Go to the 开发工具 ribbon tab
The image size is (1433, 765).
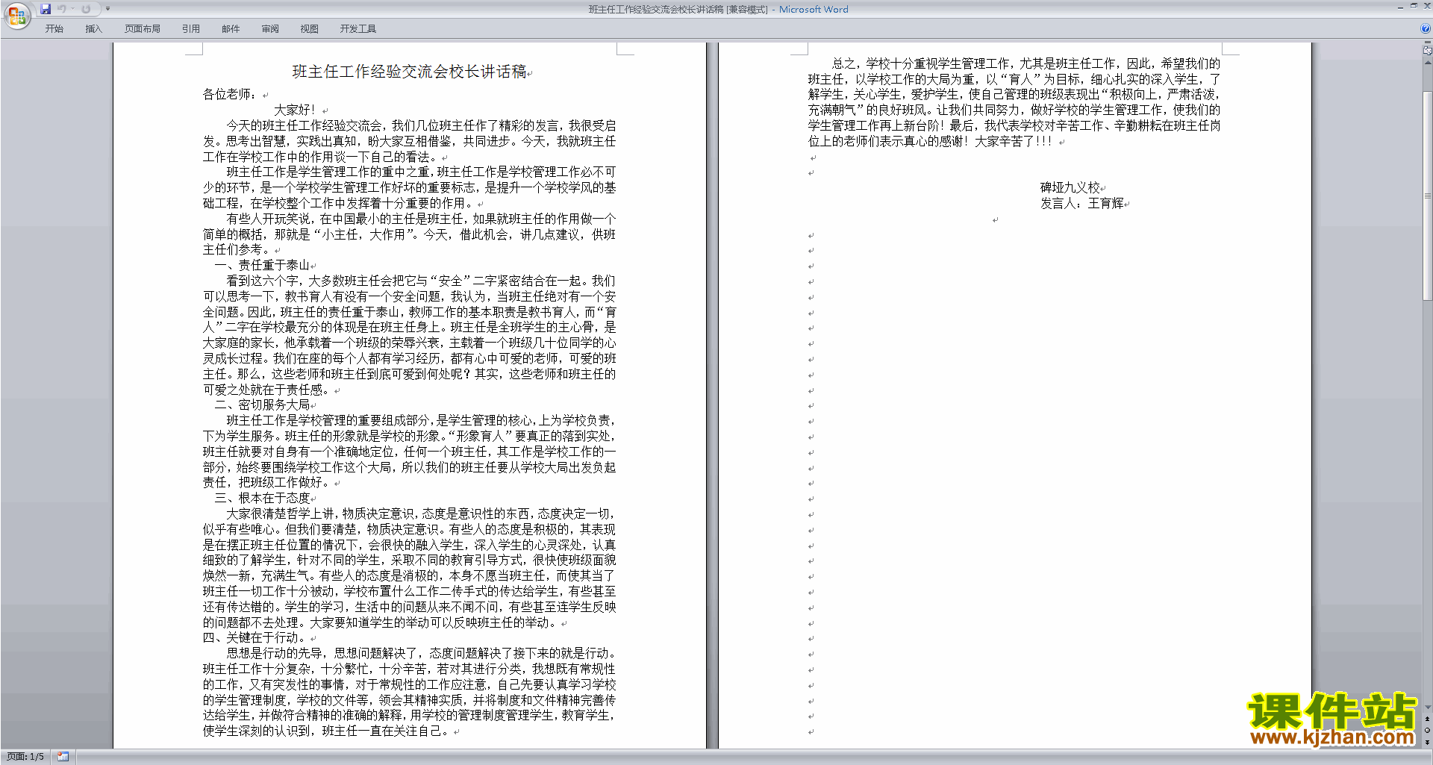tap(358, 29)
